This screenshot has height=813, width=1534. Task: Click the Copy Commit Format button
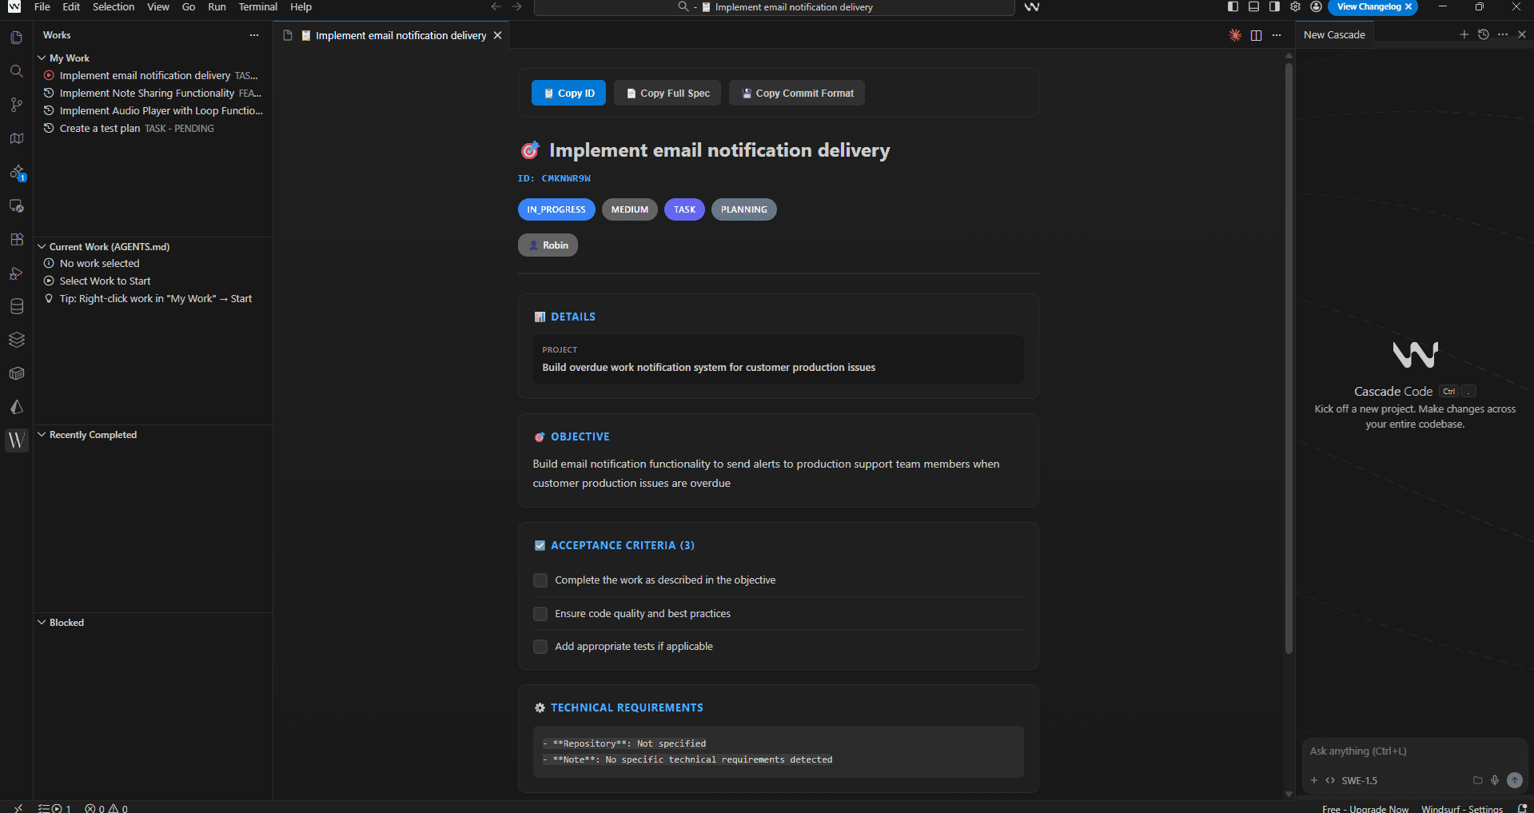(797, 94)
